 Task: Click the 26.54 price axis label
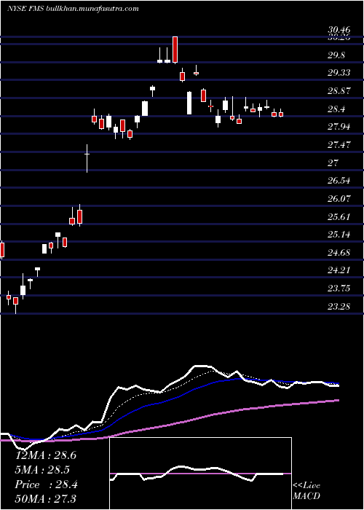[x=339, y=181]
